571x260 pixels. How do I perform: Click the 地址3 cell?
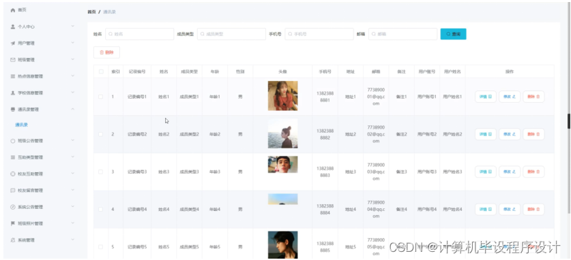click(351, 172)
